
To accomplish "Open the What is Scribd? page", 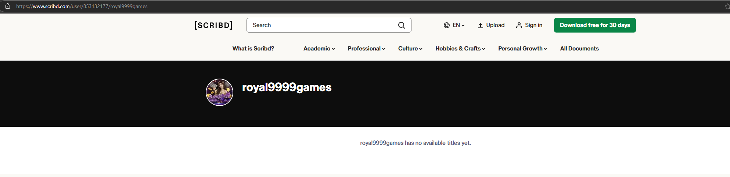I will click(x=253, y=49).
